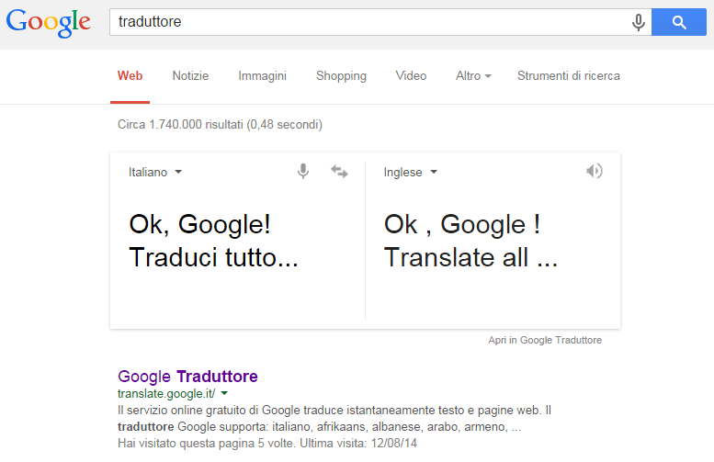Start voice search with the search bar microphone
Screen dimensions: 714x462
639,22
